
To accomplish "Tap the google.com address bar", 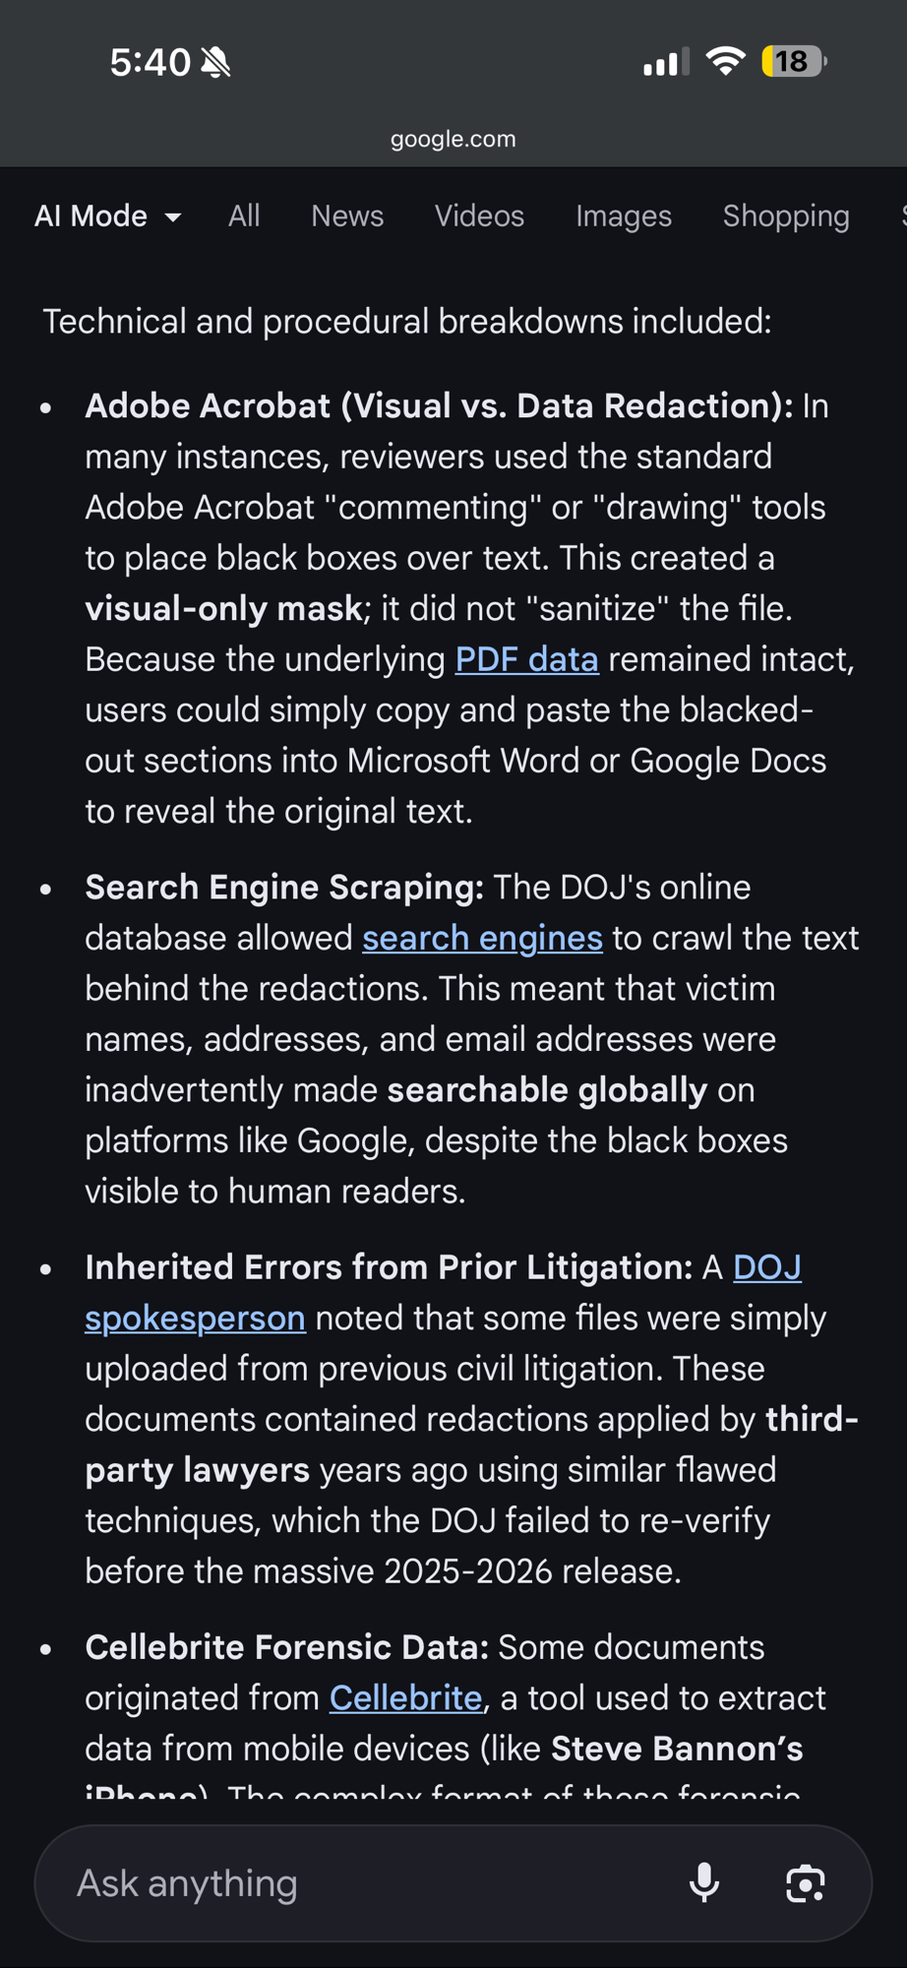I will point(453,139).
